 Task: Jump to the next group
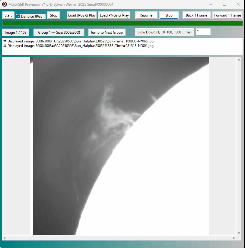click(107, 33)
